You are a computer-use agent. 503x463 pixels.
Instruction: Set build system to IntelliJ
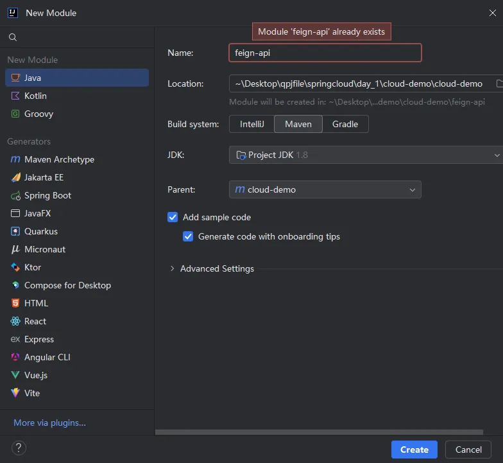click(x=251, y=124)
